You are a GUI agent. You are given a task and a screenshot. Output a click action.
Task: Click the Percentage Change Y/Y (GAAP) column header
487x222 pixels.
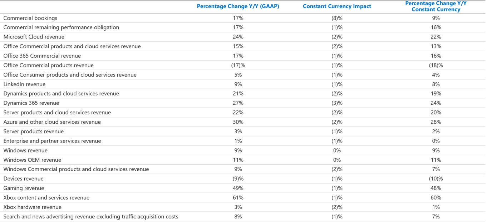(238, 6)
